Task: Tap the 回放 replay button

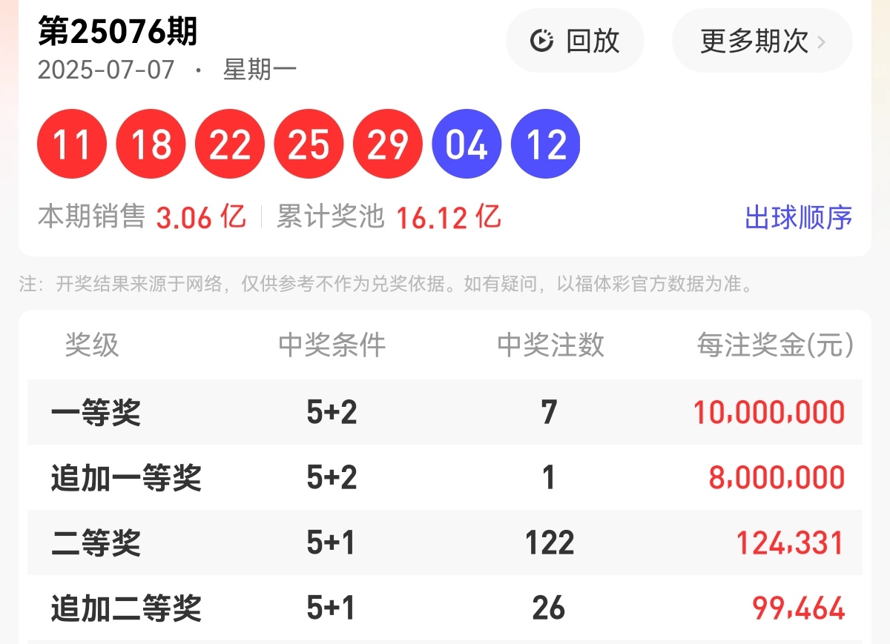Action: (575, 41)
